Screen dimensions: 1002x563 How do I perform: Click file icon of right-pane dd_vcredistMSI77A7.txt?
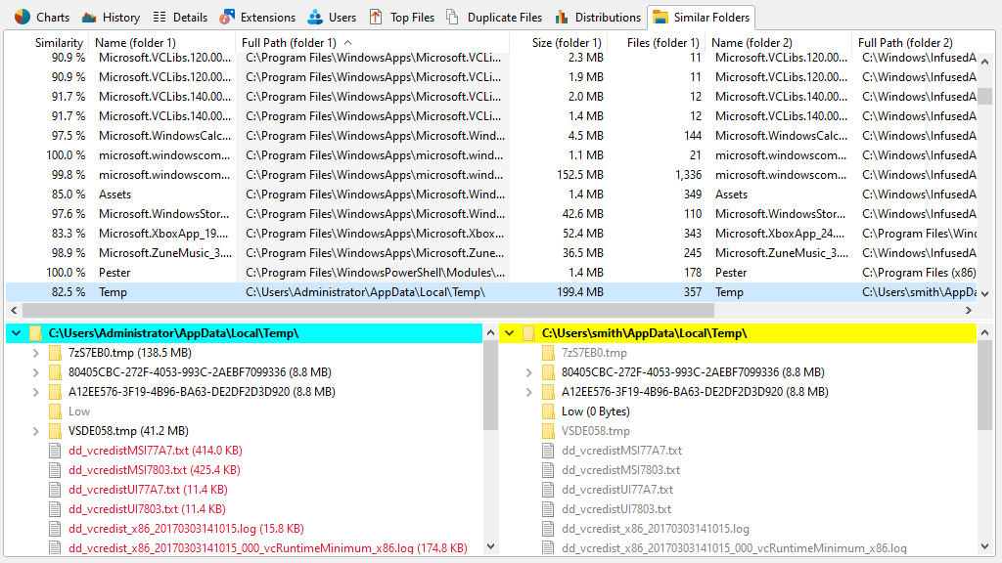548,451
